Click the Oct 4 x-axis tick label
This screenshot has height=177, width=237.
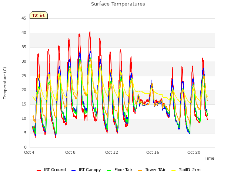(x=29, y=152)
